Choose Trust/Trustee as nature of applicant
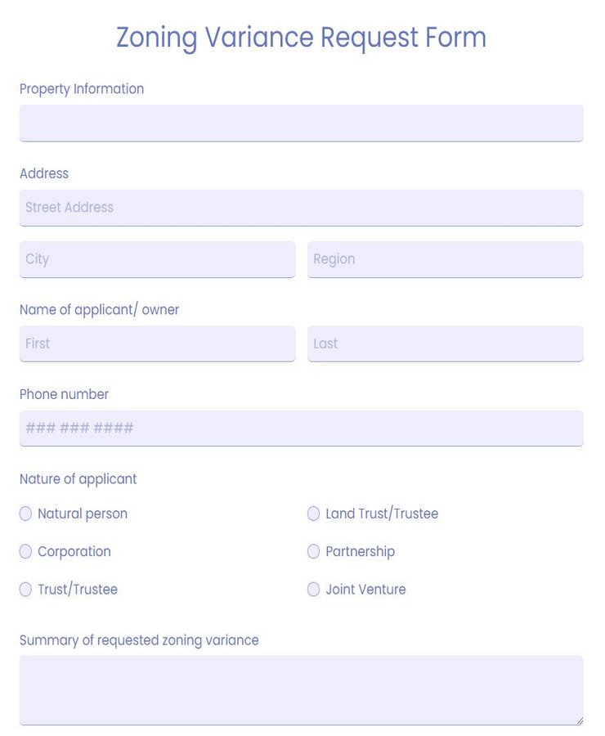 (x=25, y=589)
